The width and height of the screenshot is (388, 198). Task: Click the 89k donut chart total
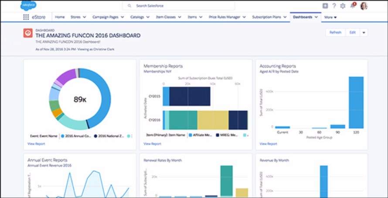coord(80,99)
